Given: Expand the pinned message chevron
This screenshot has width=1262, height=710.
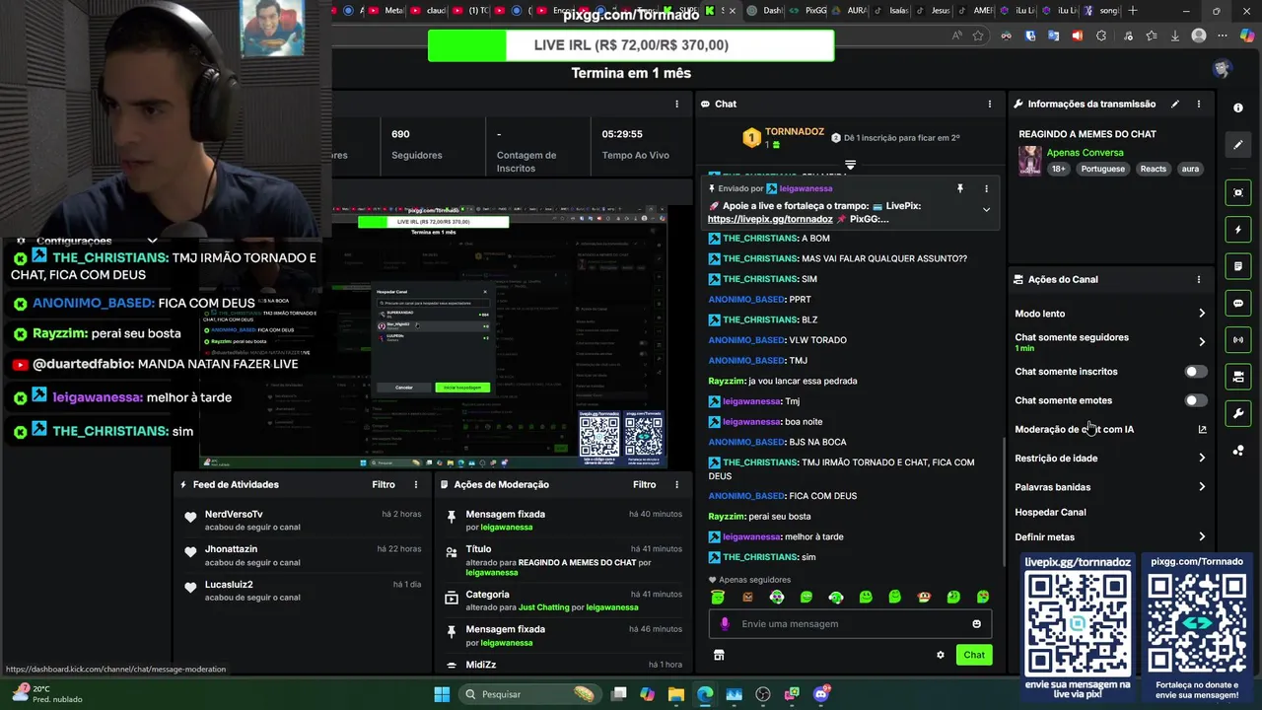Looking at the screenshot, I should (x=986, y=209).
